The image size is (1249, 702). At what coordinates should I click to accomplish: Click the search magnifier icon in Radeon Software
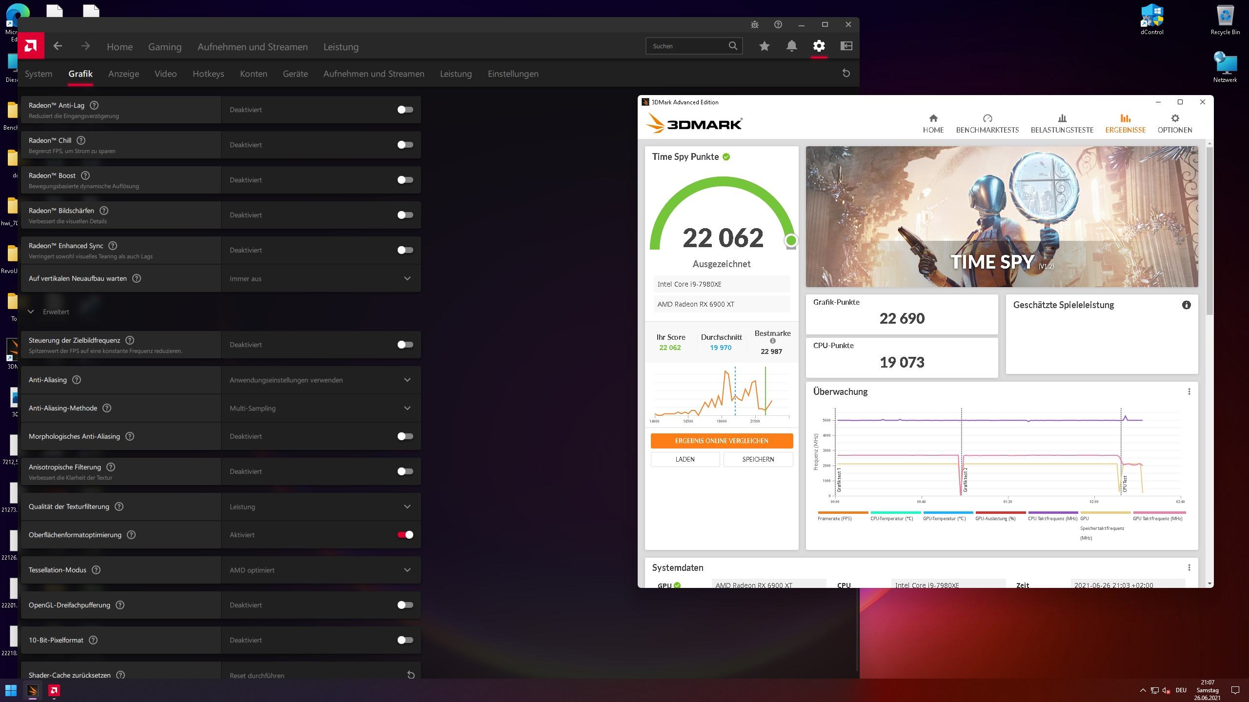point(733,46)
